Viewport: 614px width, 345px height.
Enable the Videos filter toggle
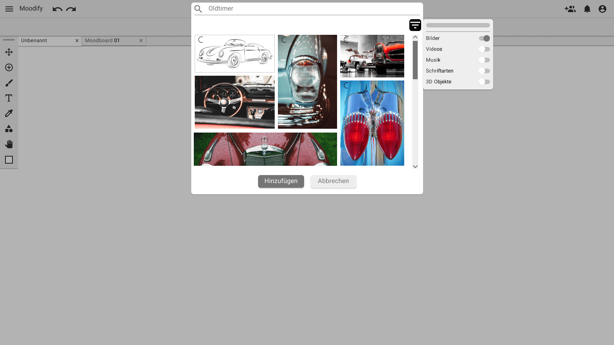click(x=484, y=49)
